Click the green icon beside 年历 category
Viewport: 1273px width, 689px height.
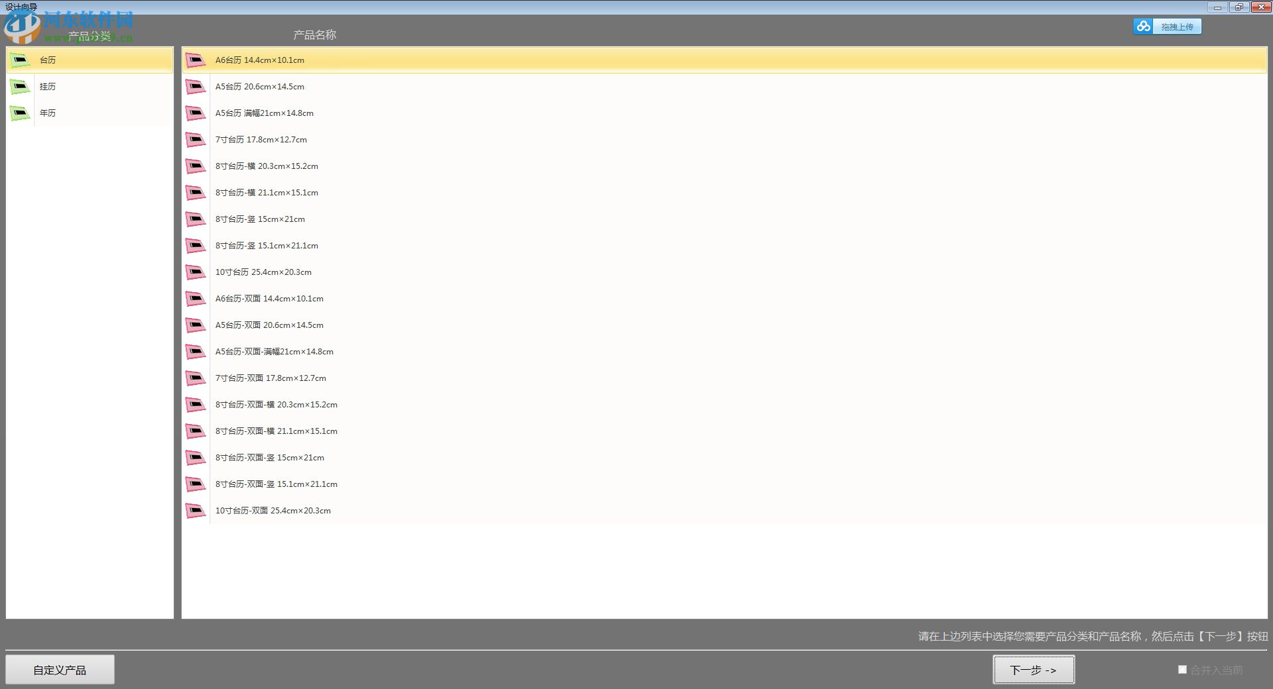click(x=20, y=113)
